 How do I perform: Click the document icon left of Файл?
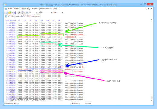(6, 9)
